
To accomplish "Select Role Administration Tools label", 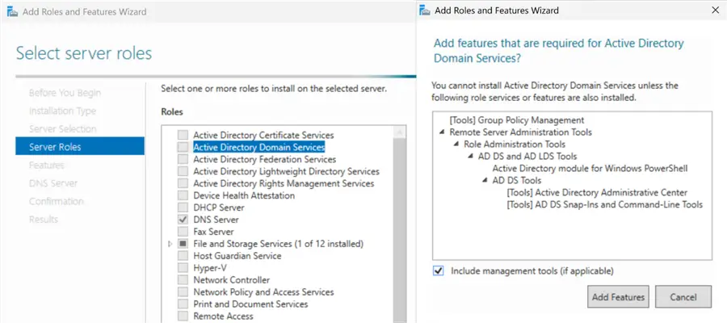I will (x=515, y=144).
